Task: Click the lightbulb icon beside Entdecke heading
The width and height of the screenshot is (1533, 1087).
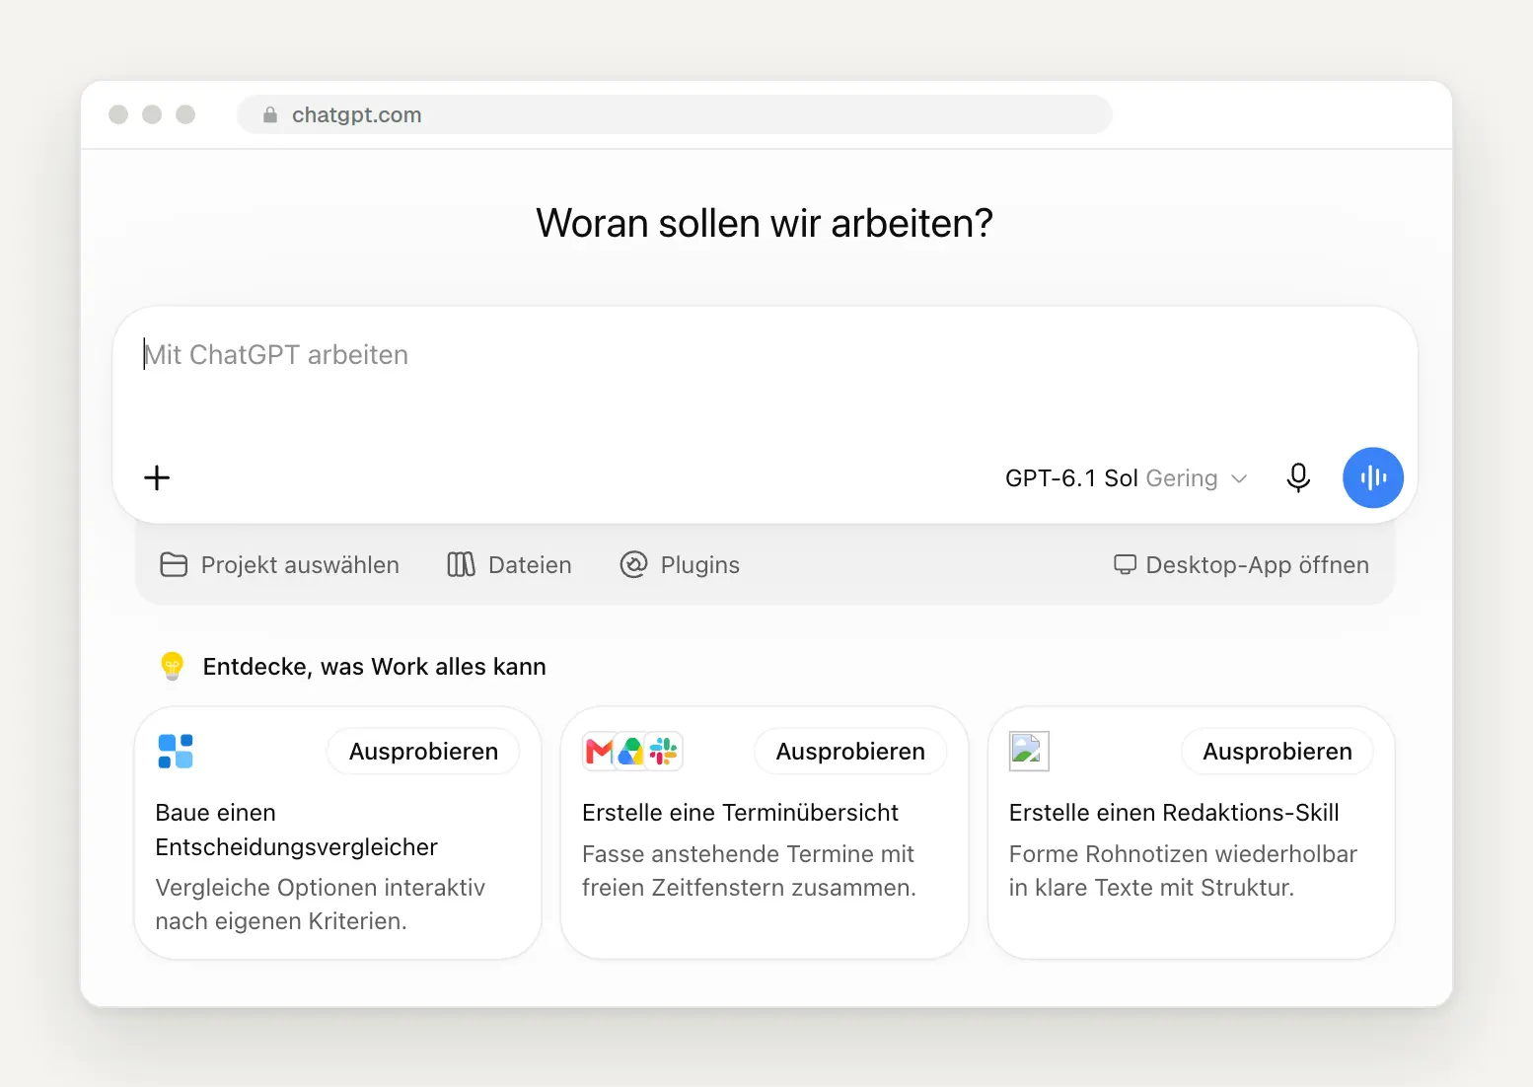Action: tap(173, 667)
